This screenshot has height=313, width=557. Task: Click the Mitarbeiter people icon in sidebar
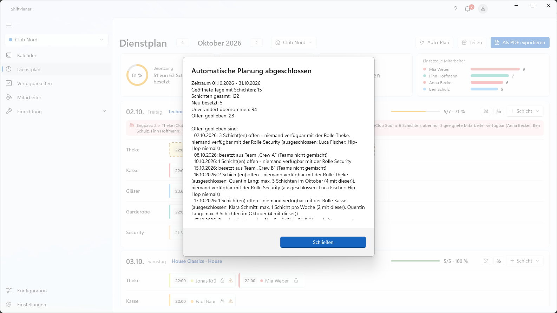(x=9, y=97)
